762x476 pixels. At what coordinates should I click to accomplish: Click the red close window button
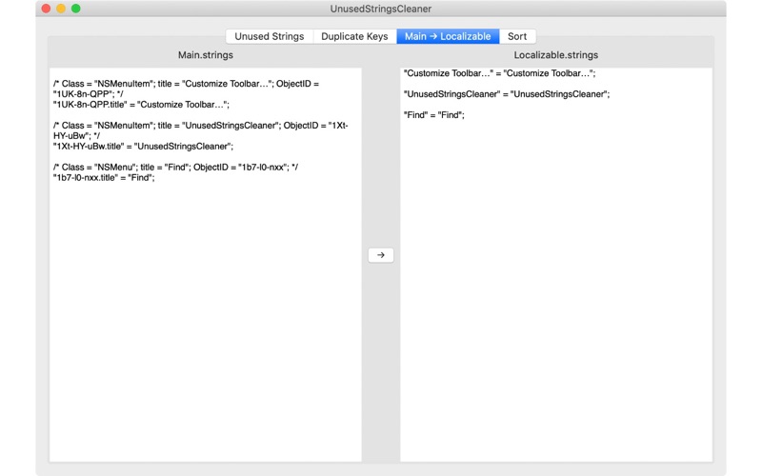[x=46, y=9]
